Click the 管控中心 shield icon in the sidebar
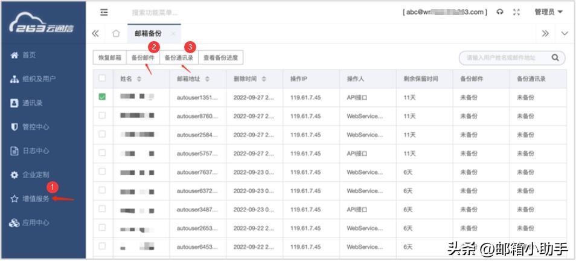This screenshot has height=264, width=576. tap(14, 127)
